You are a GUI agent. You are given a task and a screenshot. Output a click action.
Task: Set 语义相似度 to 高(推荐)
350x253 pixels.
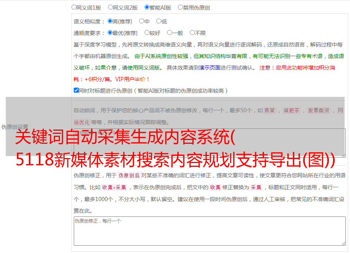click(110, 21)
